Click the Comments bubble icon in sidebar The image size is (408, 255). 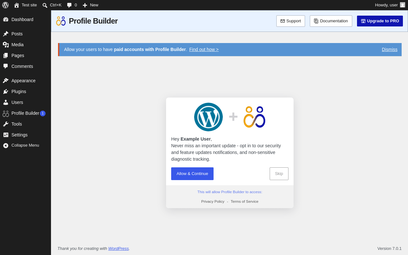coord(6,66)
